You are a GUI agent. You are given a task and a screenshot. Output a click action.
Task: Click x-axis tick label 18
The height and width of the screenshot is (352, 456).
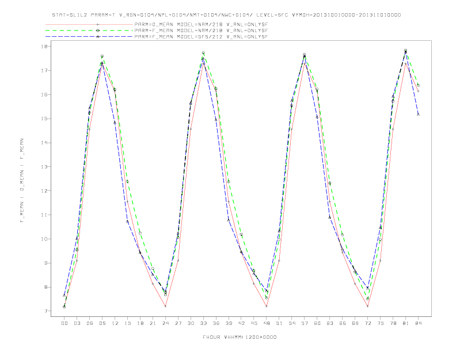coord(140,323)
